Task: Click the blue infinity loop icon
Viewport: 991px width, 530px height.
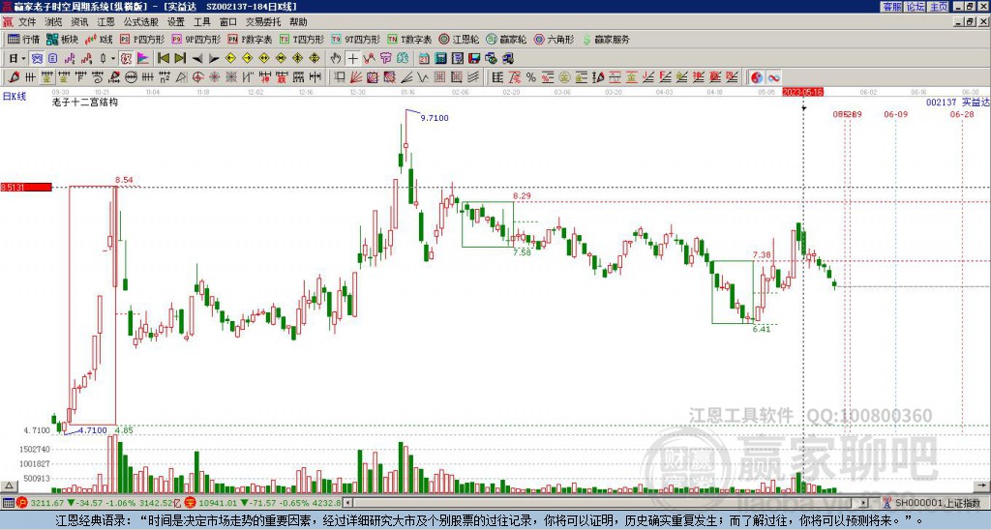Action: [773, 77]
